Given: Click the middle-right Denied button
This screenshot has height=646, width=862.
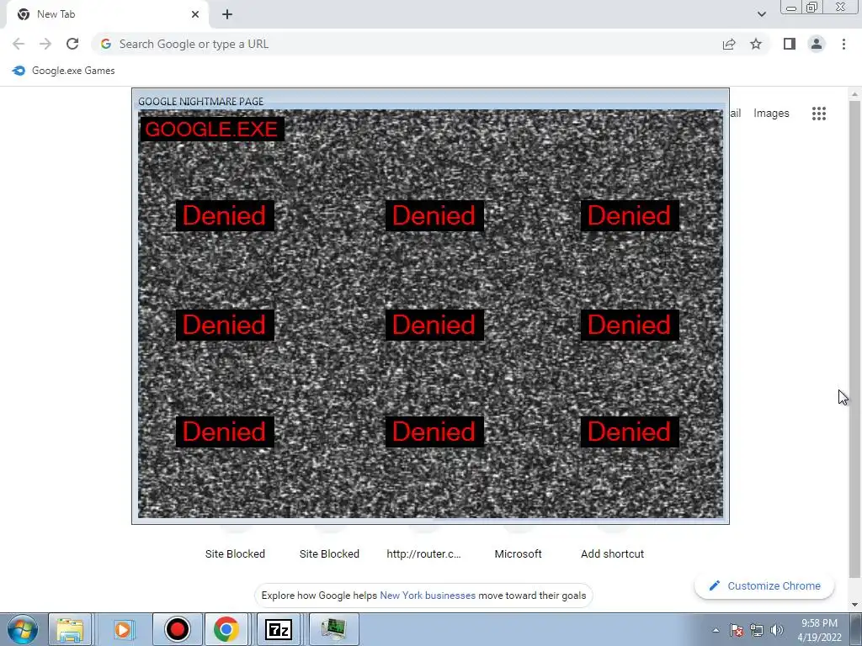Looking at the screenshot, I should [x=630, y=325].
